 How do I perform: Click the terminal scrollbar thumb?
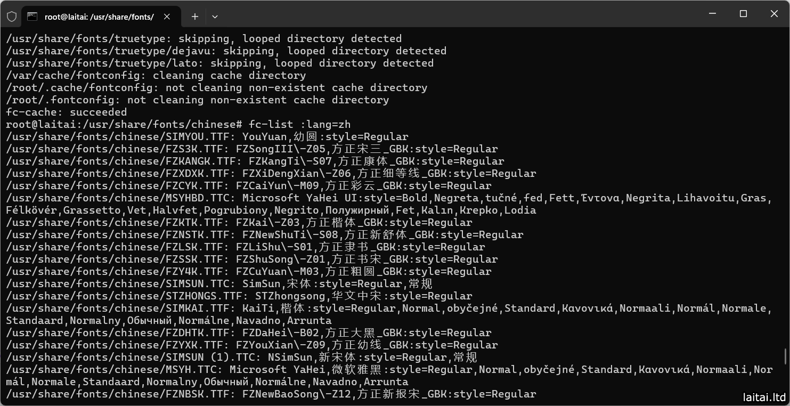[x=786, y=355]
